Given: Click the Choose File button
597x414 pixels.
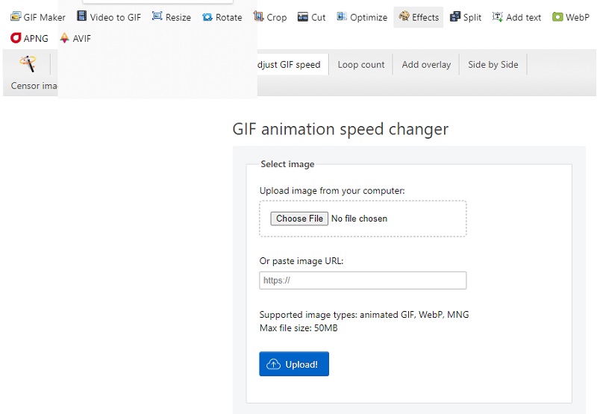Looking at the screenshot, I should coord(299,219).
